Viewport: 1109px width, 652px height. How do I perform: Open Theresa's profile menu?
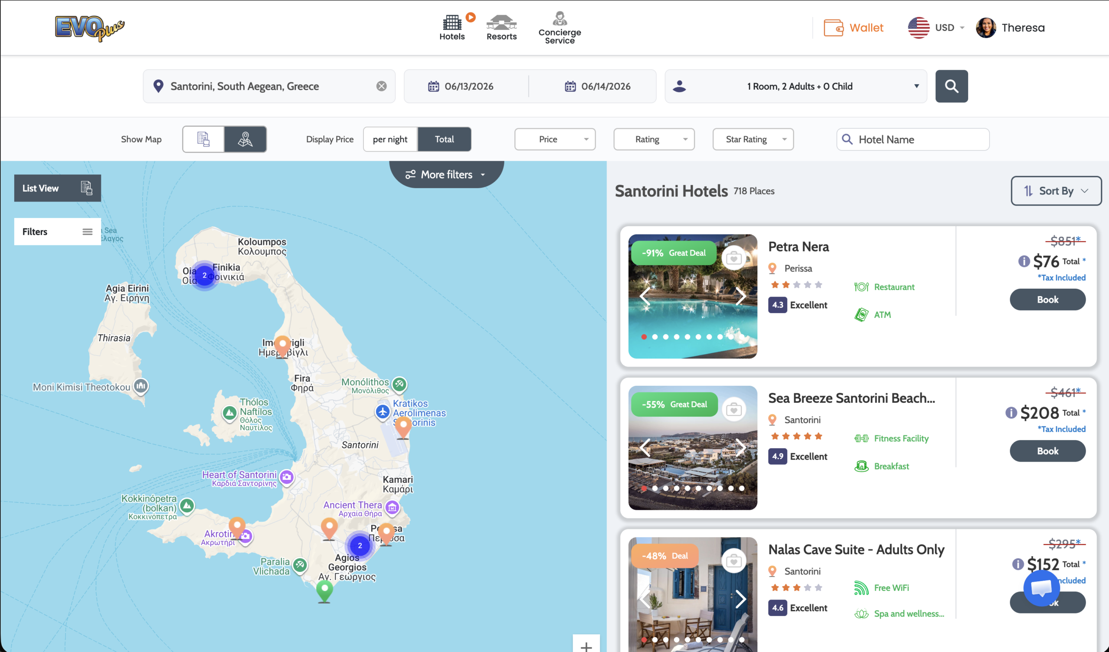click(1010, 28)
